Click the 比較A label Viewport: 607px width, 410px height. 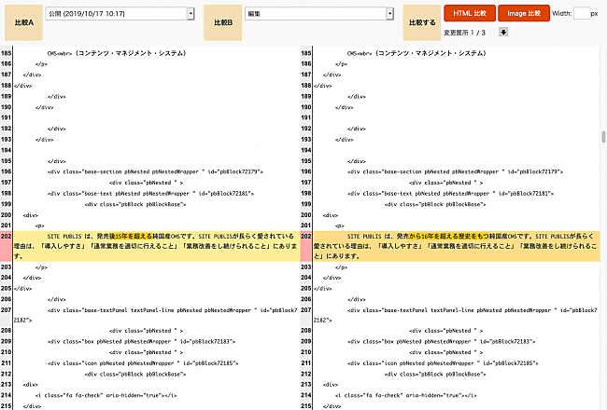(x=23, y=20)
